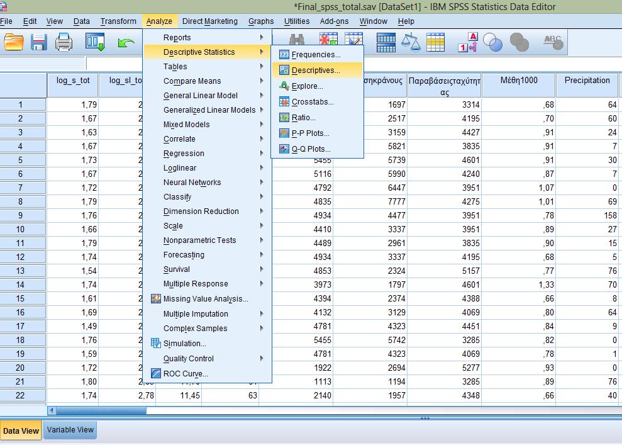The height and width of the screenshot is (445, 622).
Task: Open a data file with the folder icon
Action: [13, 42]
